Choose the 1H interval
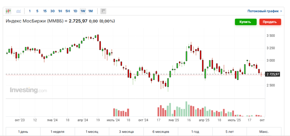Screen dimensions: 290x136 tap(60, 11)
